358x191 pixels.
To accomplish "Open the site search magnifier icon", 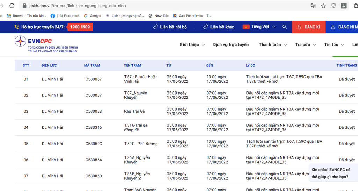I will tap(285, 27).
